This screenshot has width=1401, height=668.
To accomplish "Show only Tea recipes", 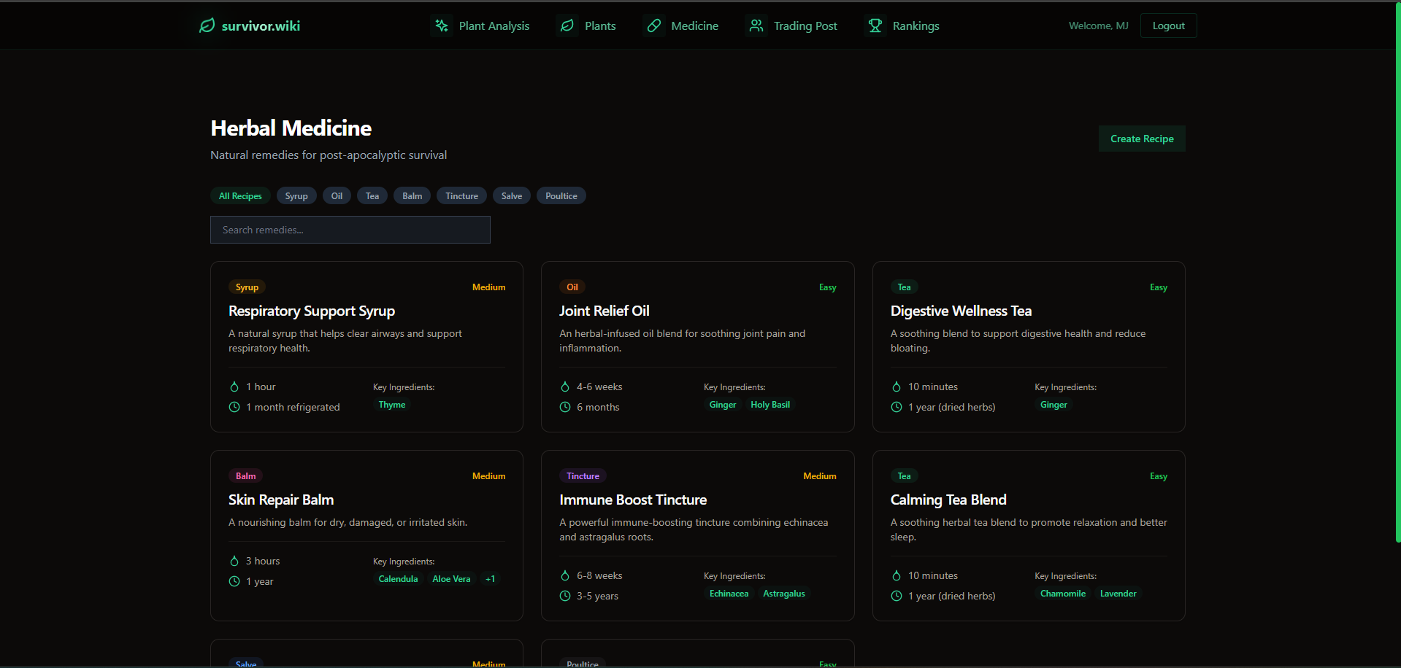I will (372, 195).
